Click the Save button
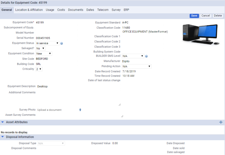The height and width of the screenshot is (155, 225). [194, 16]
